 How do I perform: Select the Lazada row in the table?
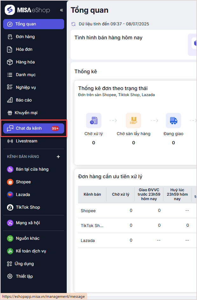(137, 240)
